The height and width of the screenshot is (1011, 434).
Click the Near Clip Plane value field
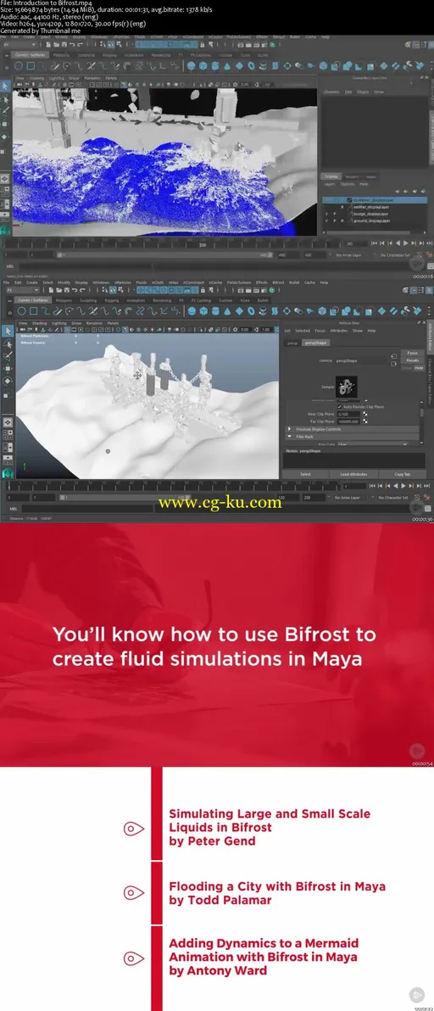(348, 414)
